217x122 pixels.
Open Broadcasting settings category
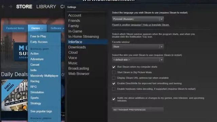(x=79, y=68)
